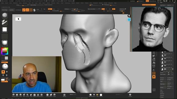Click the Henry Cavill reference photo
Viewport: 177px width, 99px height.
pyautogui.click(x=152, y=29)
